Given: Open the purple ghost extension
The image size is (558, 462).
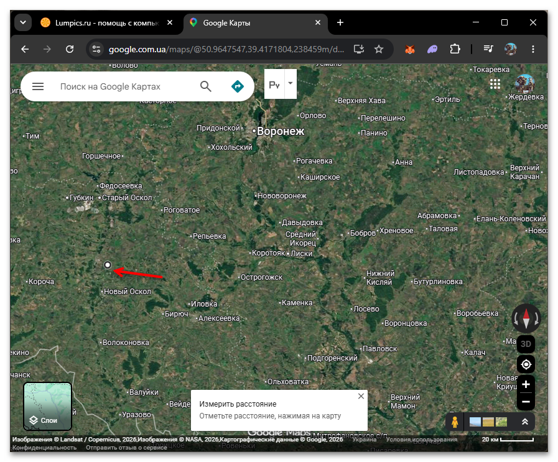Looking at the screenshot, I should coord(432,49).
